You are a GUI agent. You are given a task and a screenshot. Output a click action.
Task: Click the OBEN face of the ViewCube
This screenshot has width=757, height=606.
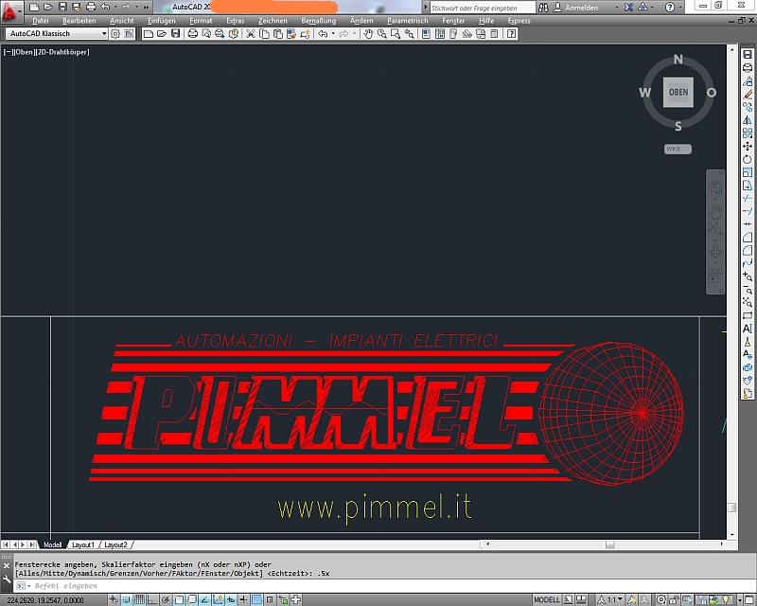click(x=678, y=92)
